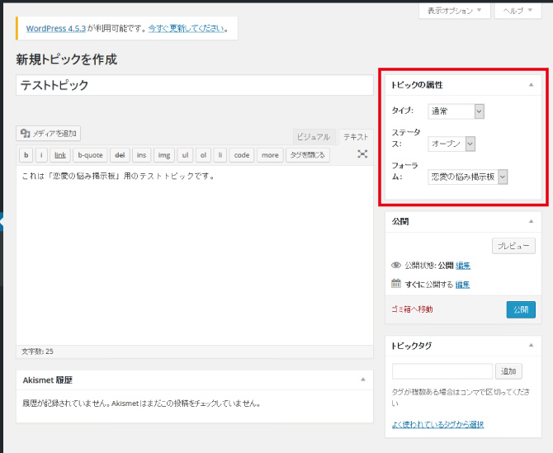Click the calendar icon beside すぐに公開する
The width and height of the screenshot is (553, 453).
click(396, 283)
